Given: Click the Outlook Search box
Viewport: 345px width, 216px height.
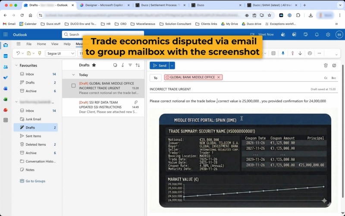Looking at the screenshot, I should pyautogui.click(x=103, y=34).
